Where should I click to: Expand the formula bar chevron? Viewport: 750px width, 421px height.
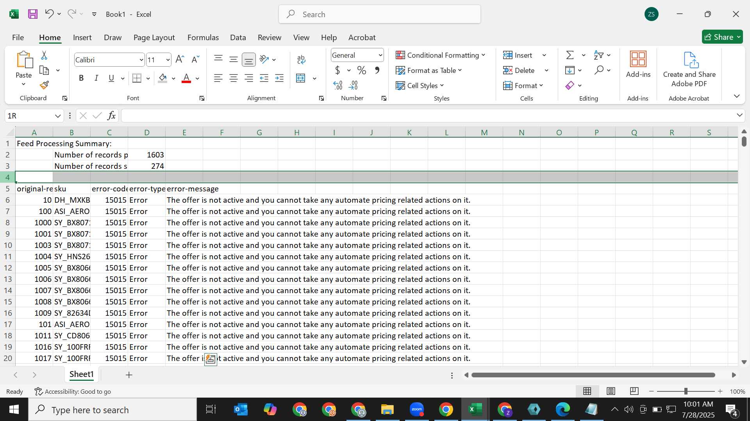pos(739,115)
